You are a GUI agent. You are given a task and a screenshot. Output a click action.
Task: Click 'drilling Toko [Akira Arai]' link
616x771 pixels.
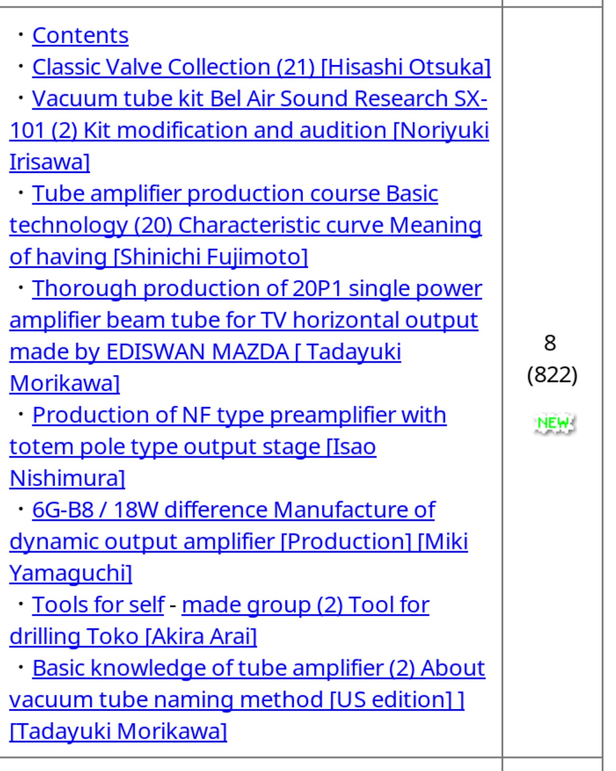[x=133, y=637]
